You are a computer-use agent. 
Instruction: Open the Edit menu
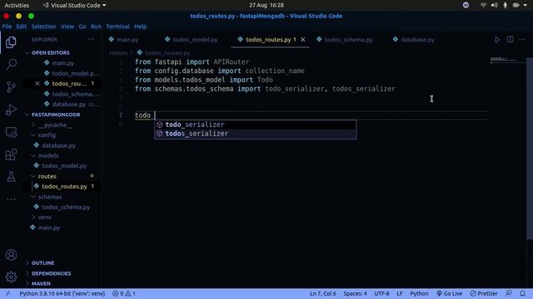[21, 27]
